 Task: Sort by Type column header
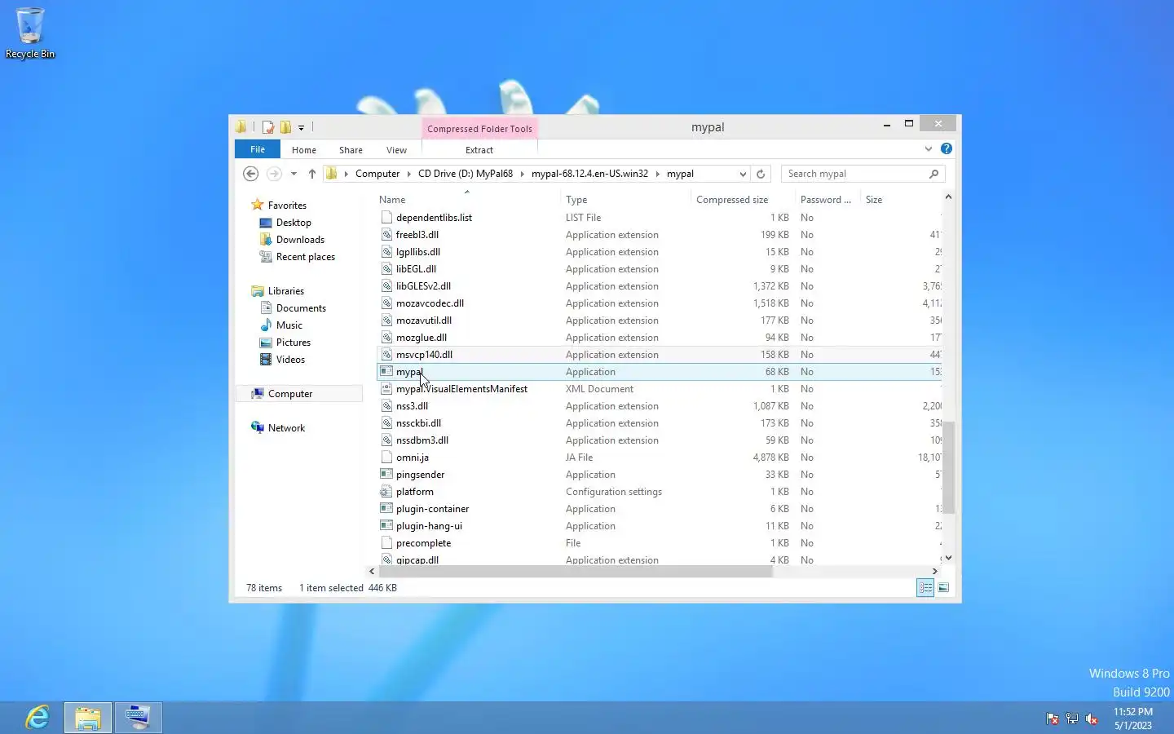pyautogui.click(x=625, y=199)
